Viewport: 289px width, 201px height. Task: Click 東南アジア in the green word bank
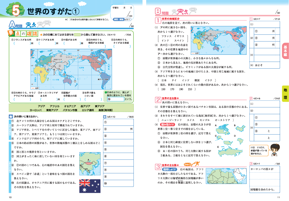pyautogui.click(x=52, y=110)
